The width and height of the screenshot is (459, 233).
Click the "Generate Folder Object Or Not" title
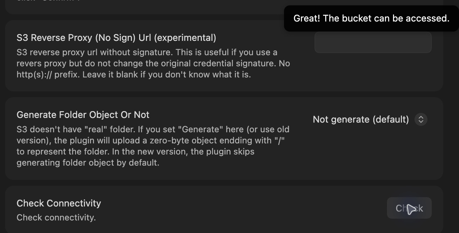[83, 115]
